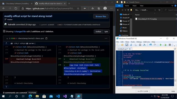Refresh the GitHub page in Edge
Image resolution: width=177 pixels, height=99 pixels.
pyautogui.click(x=16, y=8)
